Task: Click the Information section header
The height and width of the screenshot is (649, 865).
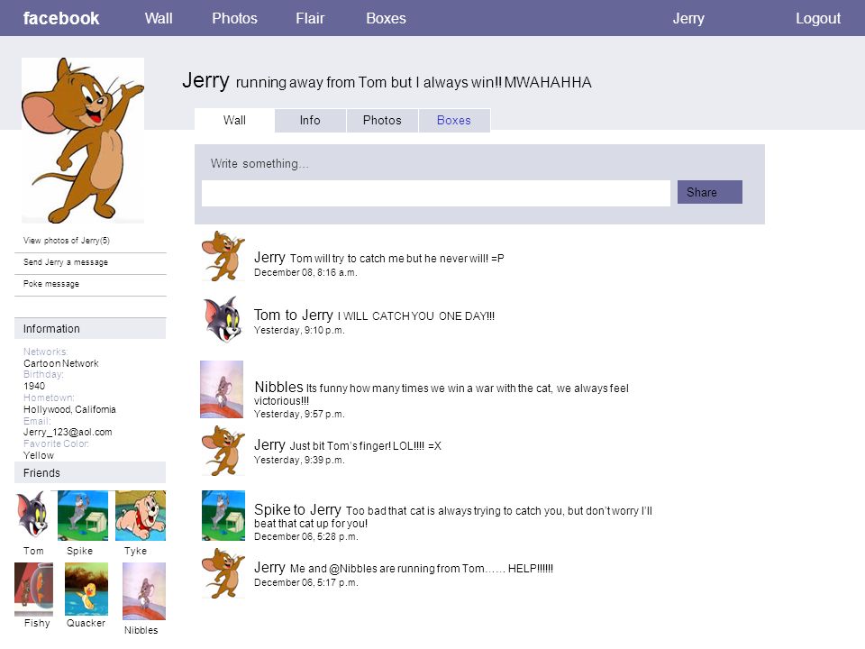Action: [90, 328]
